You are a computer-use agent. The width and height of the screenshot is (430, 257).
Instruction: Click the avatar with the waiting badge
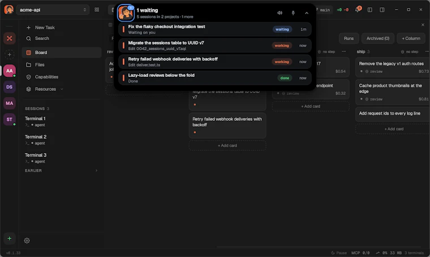[x=126, y=12]
